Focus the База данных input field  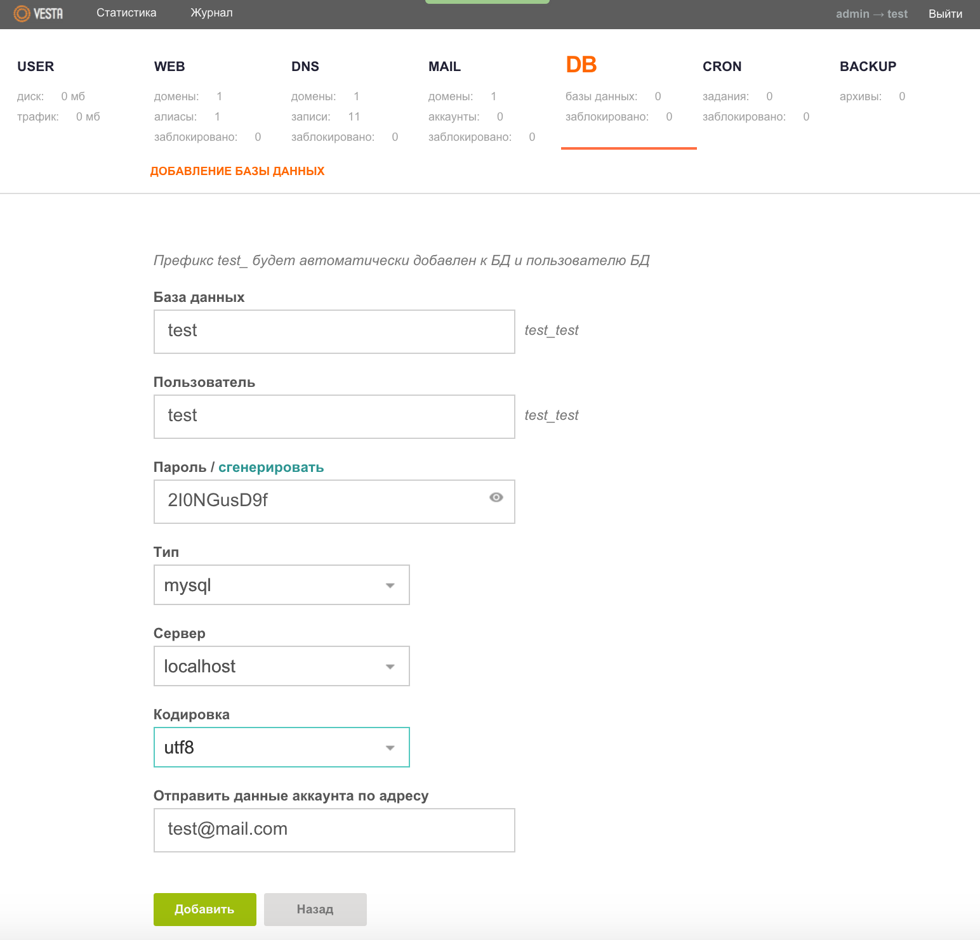tap(334, 332)
